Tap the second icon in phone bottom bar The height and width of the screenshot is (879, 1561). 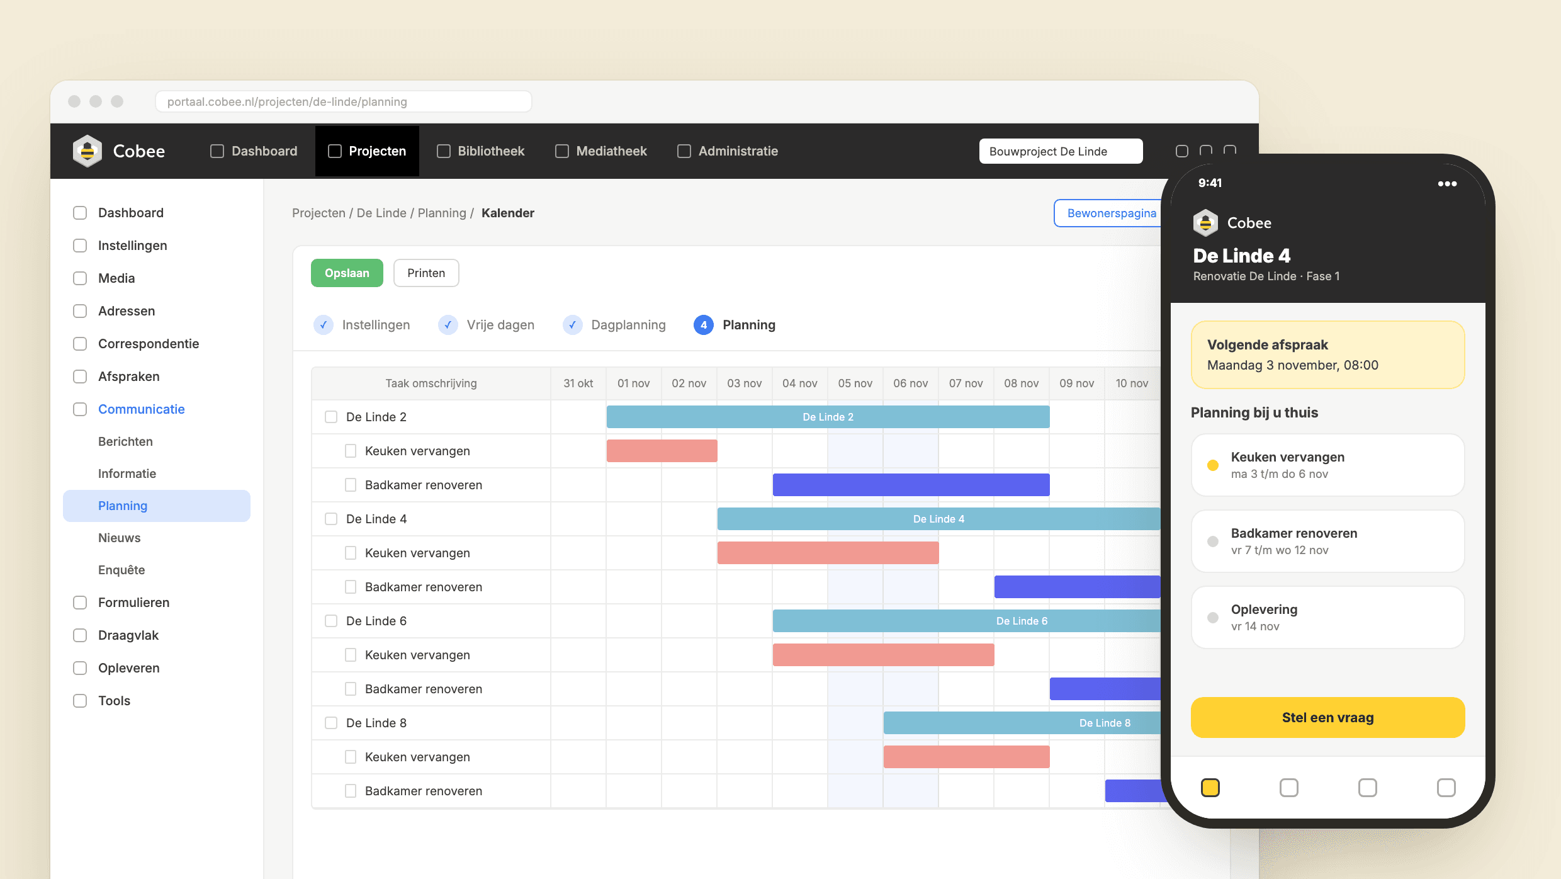1288,788
